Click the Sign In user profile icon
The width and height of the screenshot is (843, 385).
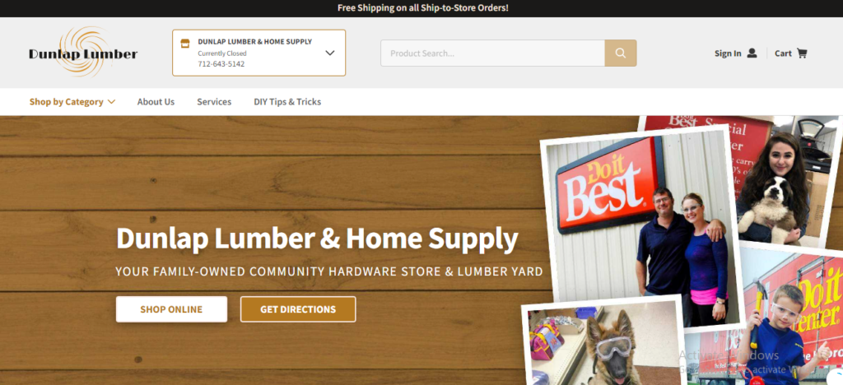click(x=752, y=53)
